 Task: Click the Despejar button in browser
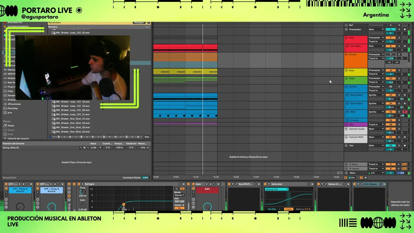tap(139, 23)
